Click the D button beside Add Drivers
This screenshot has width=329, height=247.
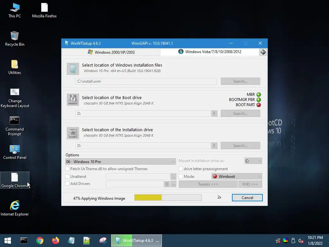tap(167, 184)
